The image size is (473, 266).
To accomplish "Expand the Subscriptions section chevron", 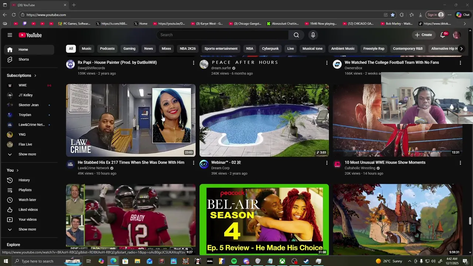I will coord(35,75).
